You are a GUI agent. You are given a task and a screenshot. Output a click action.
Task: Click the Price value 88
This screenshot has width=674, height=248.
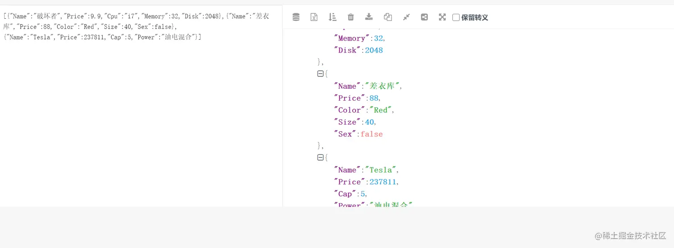tap(374, 98)
